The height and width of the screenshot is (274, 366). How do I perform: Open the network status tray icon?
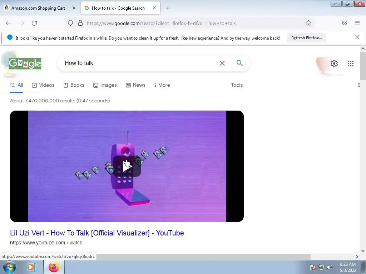[x=321, y=267]
